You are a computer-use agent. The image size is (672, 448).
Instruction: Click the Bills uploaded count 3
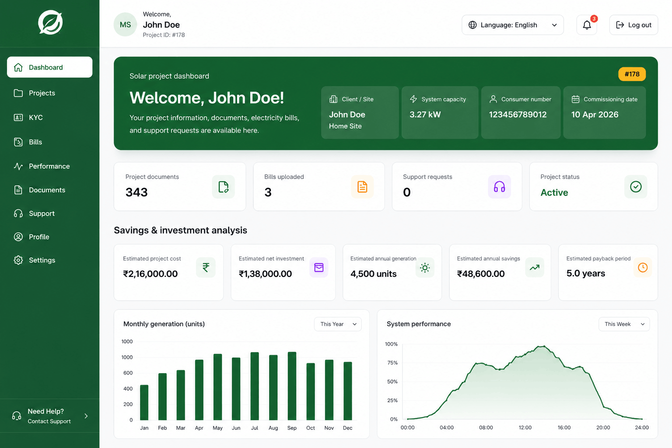(268, 192)
